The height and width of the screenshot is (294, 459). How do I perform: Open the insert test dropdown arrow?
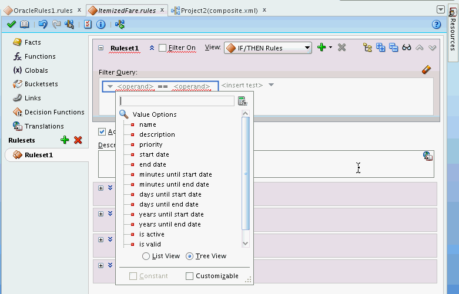click(271, 85)
